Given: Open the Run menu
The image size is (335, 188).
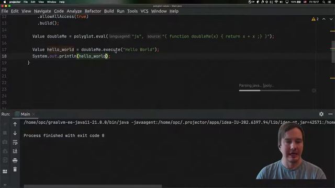Looking at the screenshot, I should 120,11.
